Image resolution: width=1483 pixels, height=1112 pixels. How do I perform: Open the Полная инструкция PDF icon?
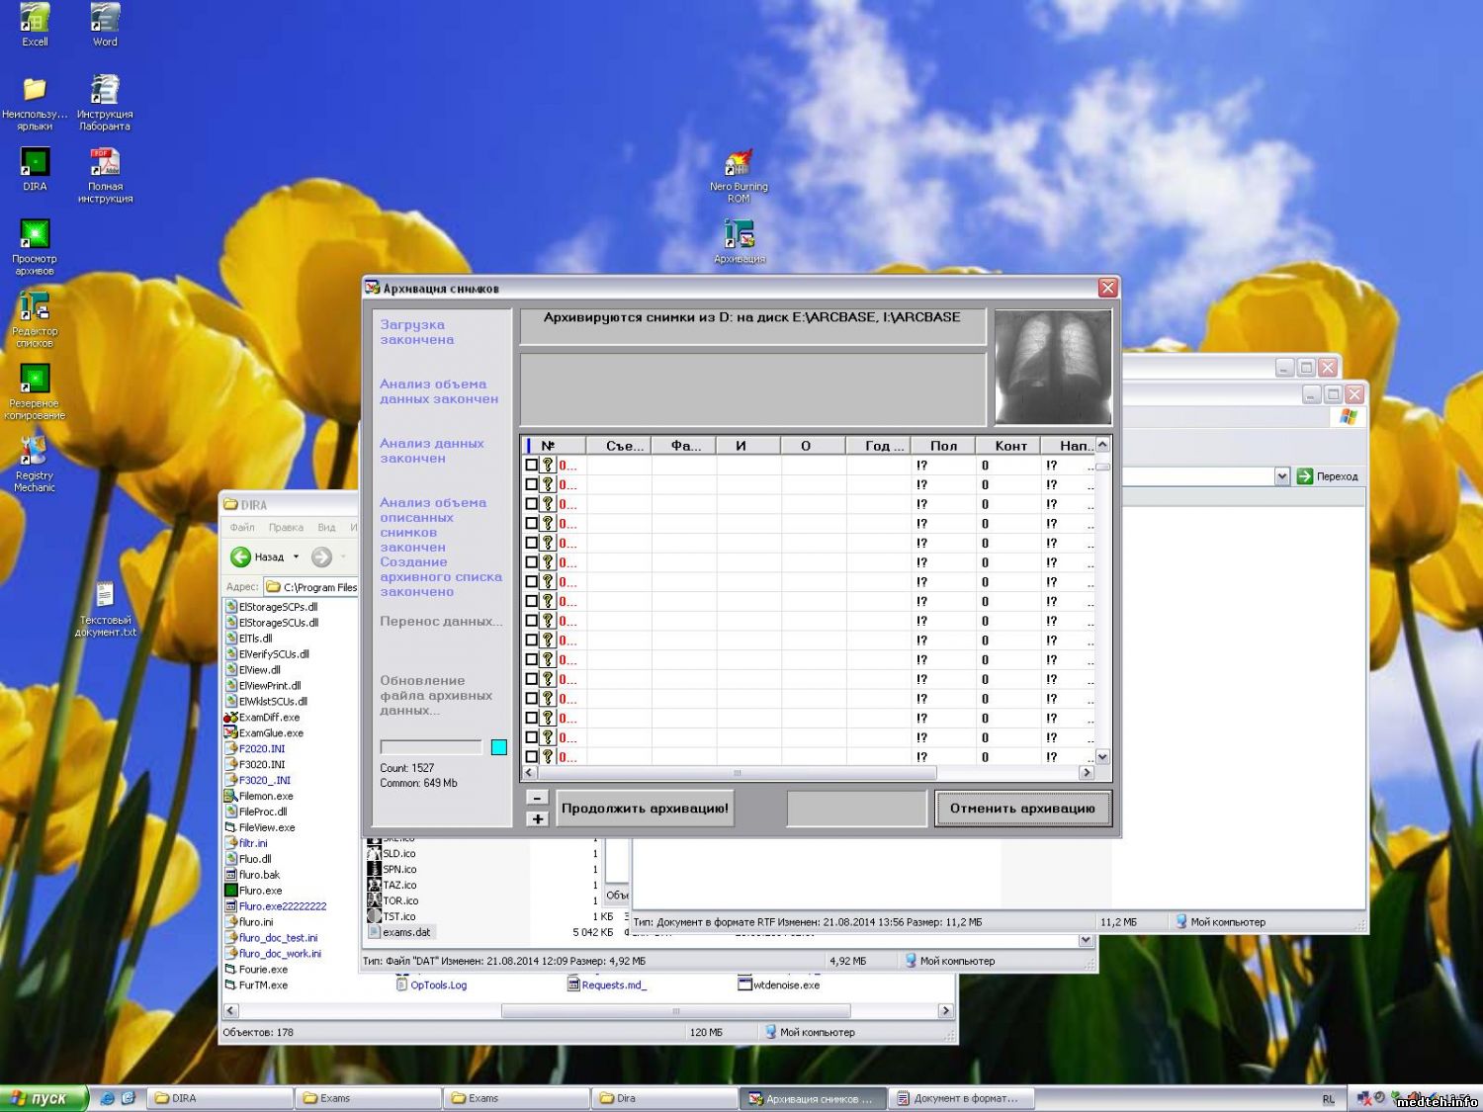click(x=105, y=163)
